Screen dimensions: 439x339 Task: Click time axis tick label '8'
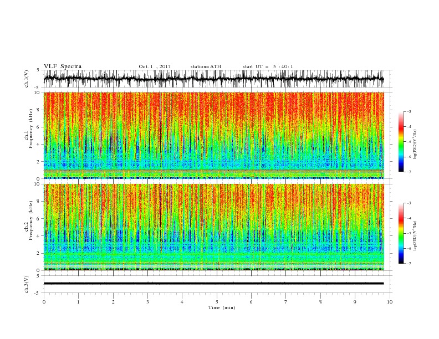coord(320,302)
